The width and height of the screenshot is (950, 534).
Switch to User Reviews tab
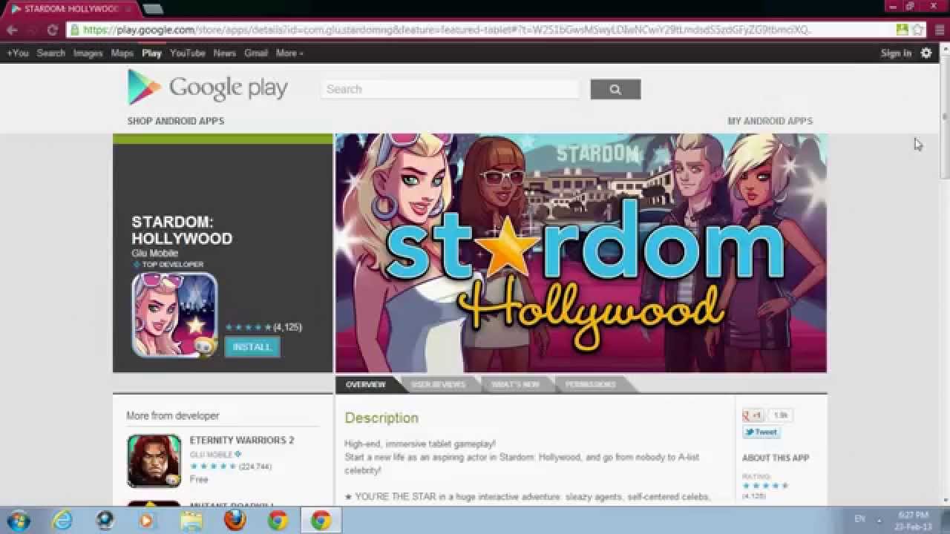tap(438, 384)
